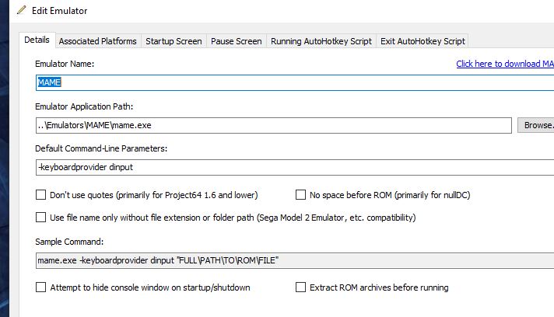
Task: Check Use file name only without extension
Action: [40, 218]
